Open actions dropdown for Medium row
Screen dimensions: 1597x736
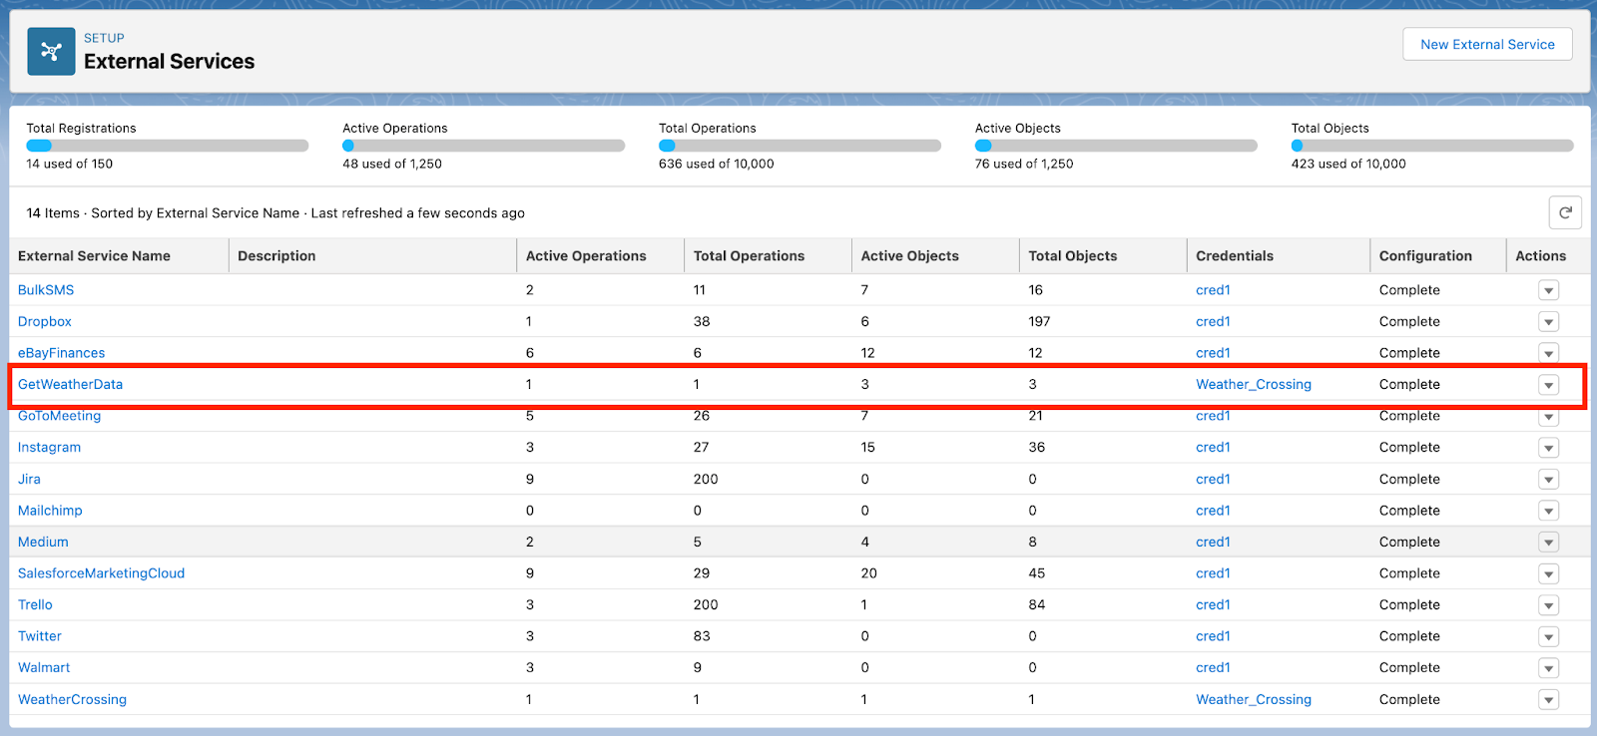[1548, 543]
